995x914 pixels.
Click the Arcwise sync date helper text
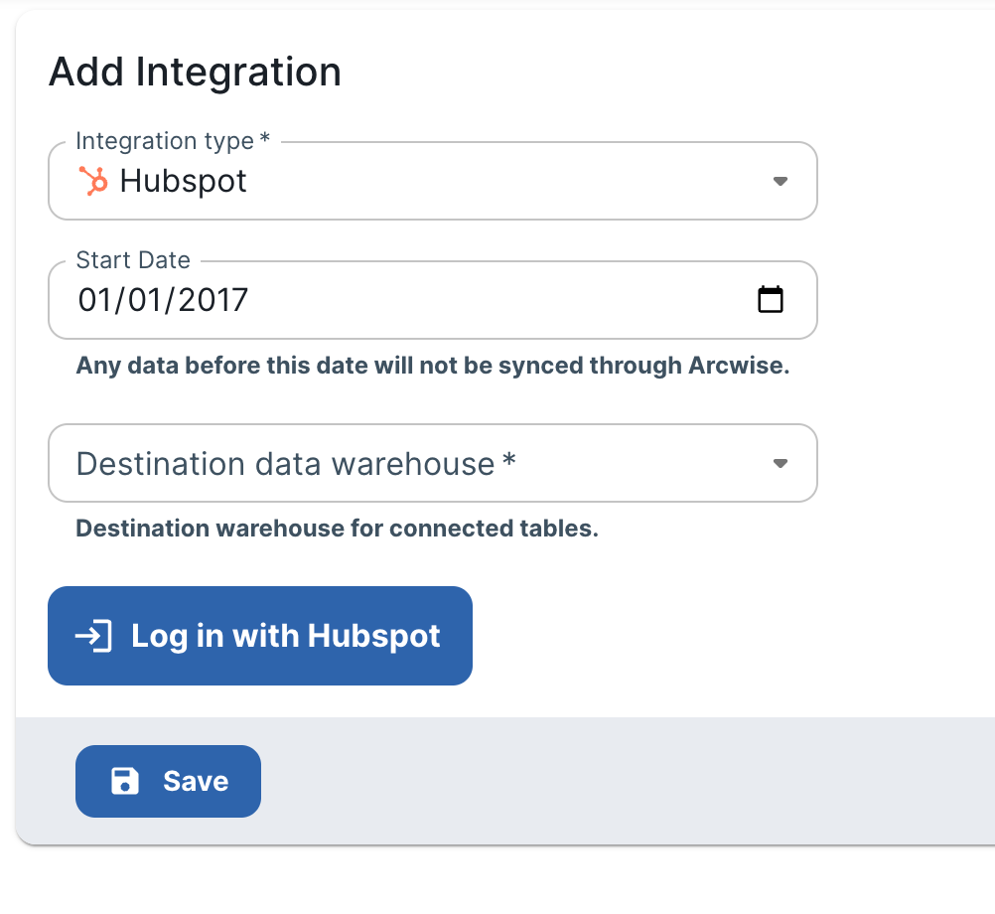[432, 366]
